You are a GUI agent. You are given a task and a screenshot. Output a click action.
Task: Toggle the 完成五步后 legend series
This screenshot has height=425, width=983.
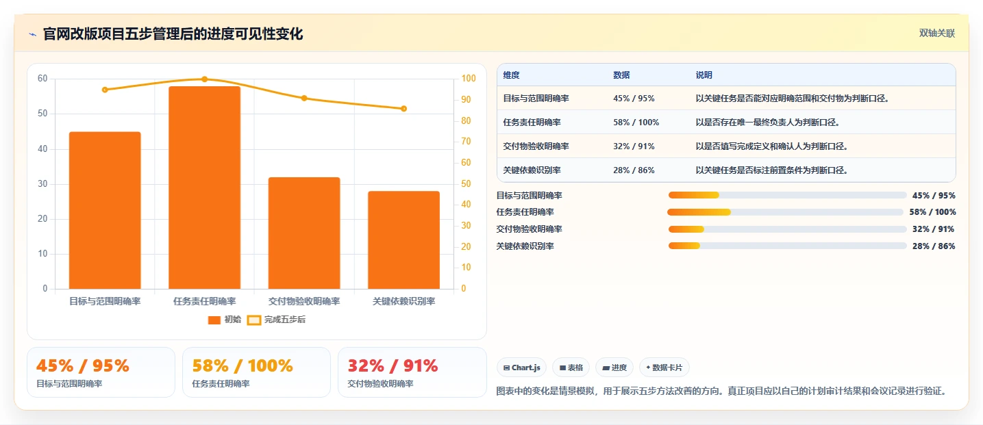tap(277, 320)
